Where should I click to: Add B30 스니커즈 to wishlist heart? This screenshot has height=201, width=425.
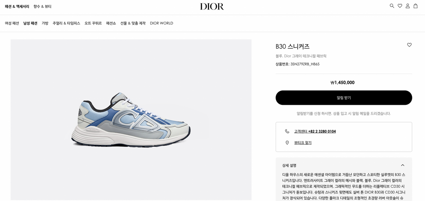pyautogui.click(x=409, y=45)
